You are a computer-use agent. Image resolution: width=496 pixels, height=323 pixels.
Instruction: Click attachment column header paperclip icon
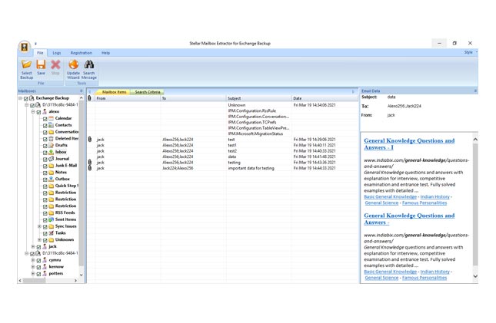[x=89, y=98]
